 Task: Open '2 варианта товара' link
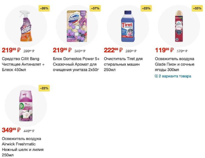[x=175, y=76]
